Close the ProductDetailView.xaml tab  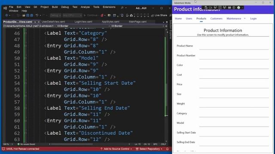[39, 22]
